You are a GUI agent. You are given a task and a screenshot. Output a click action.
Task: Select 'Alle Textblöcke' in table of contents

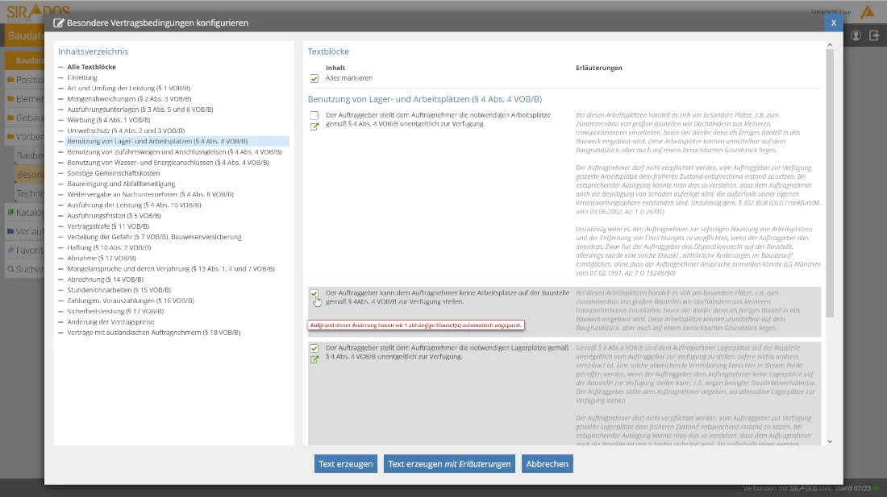(91, 67)
